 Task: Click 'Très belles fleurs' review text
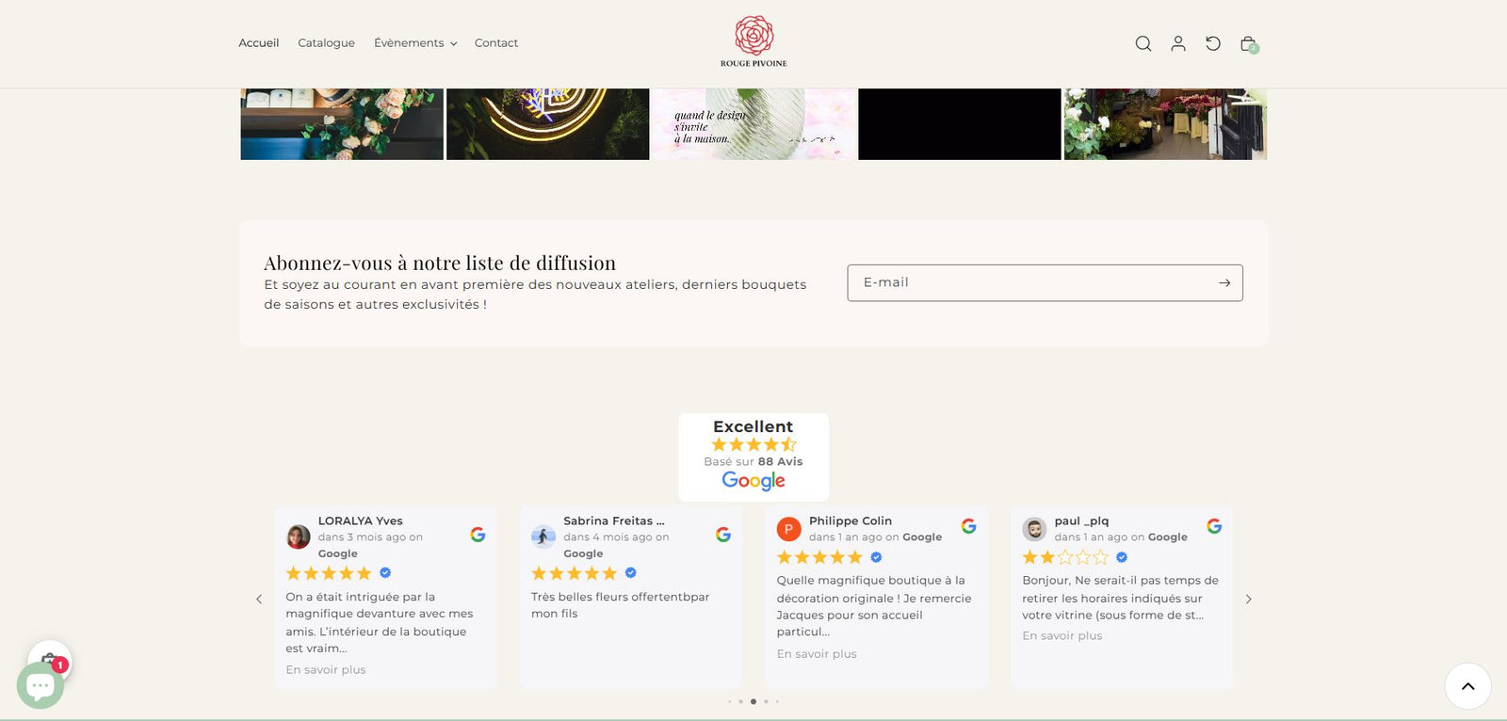(621, 605)
